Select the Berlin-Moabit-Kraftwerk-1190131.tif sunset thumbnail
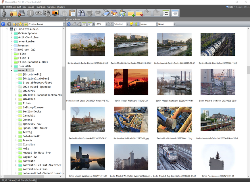250x182 pixels. tap(131, 82)
